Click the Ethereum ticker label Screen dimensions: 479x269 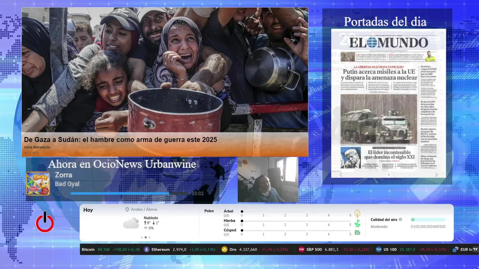(161, 249)
